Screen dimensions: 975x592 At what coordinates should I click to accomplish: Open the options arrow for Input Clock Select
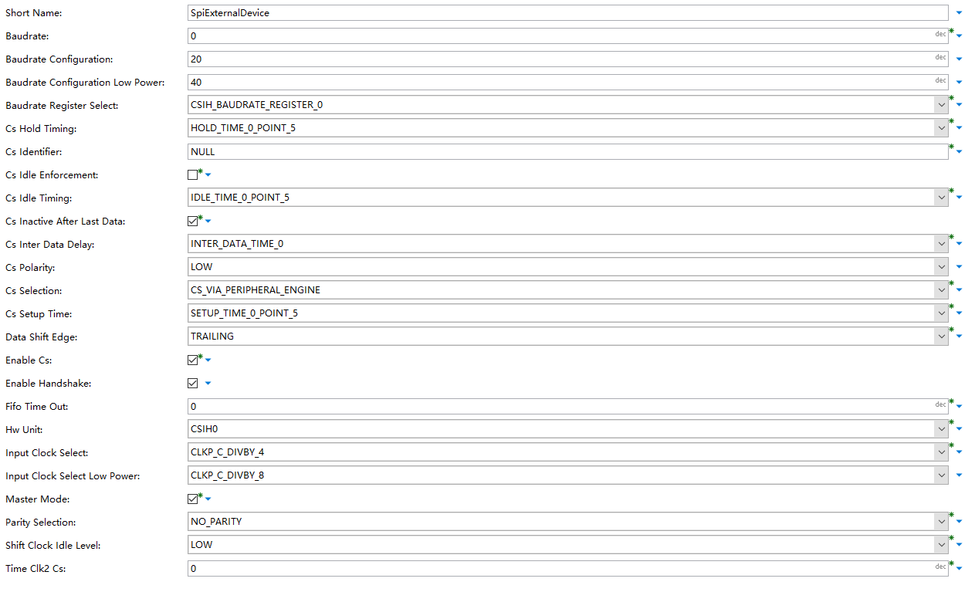pos(957,452)
